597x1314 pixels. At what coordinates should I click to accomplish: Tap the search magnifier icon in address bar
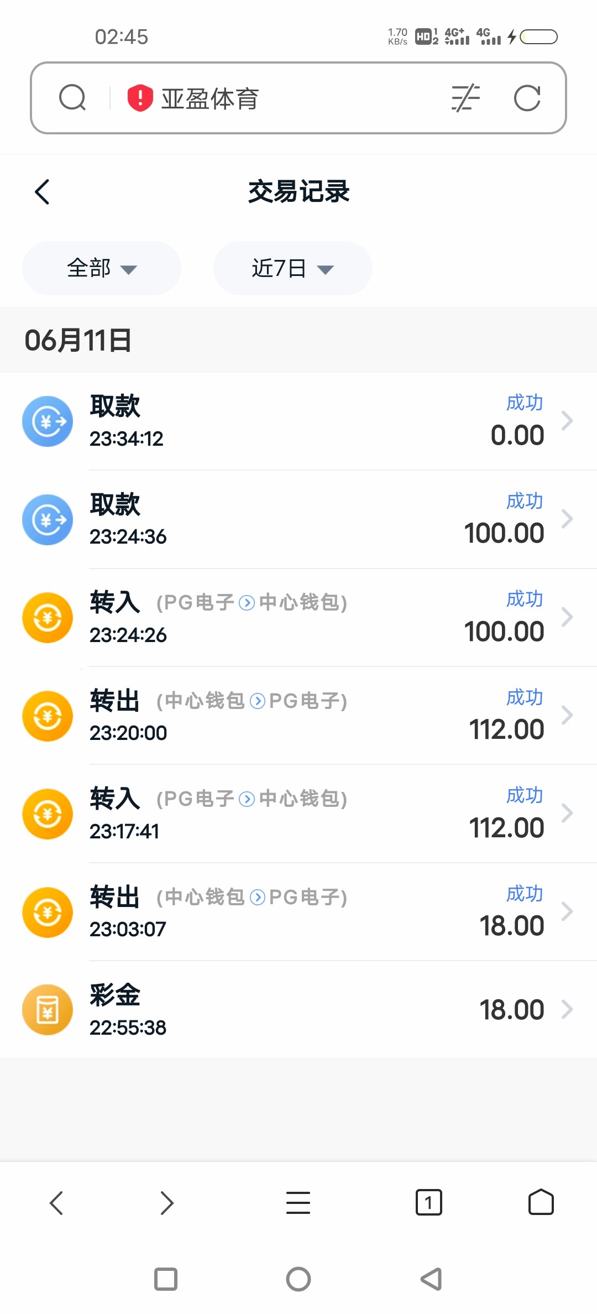tap(72, 98)
